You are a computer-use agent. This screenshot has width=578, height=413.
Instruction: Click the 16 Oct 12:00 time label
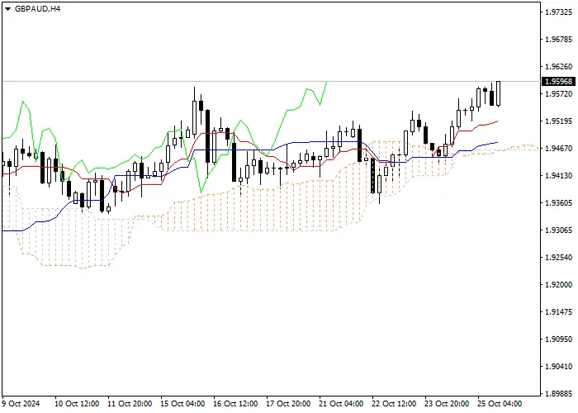click(x=235, y=404)
